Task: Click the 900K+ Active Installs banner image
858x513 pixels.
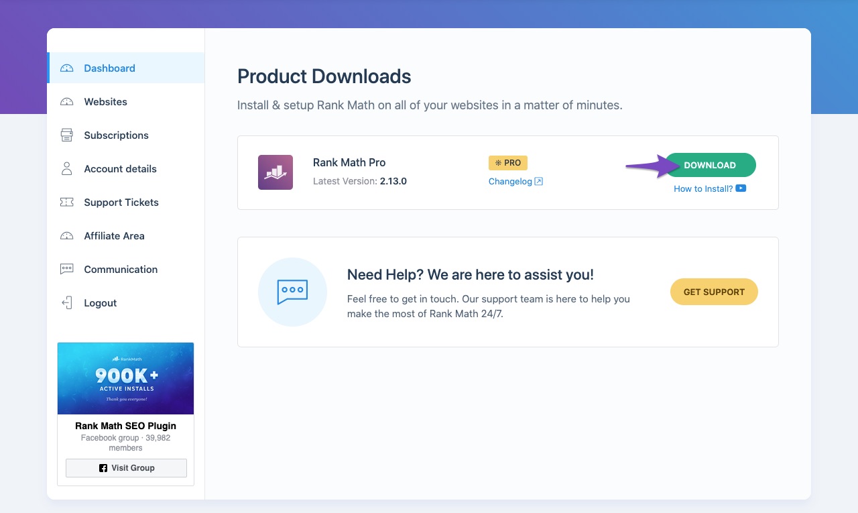Action: (125, 379)
